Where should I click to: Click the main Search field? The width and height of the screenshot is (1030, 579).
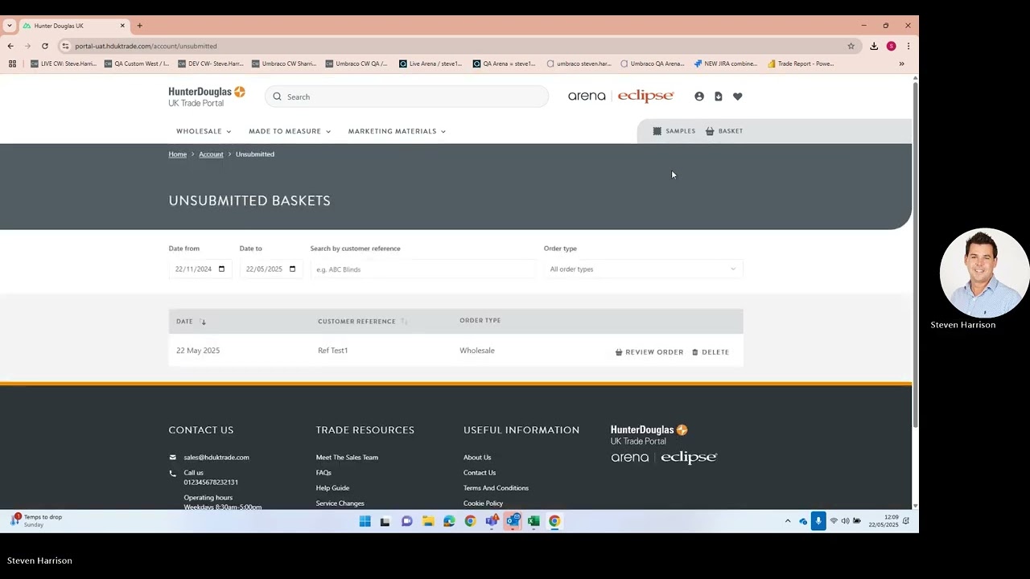(x=406, y=96)
